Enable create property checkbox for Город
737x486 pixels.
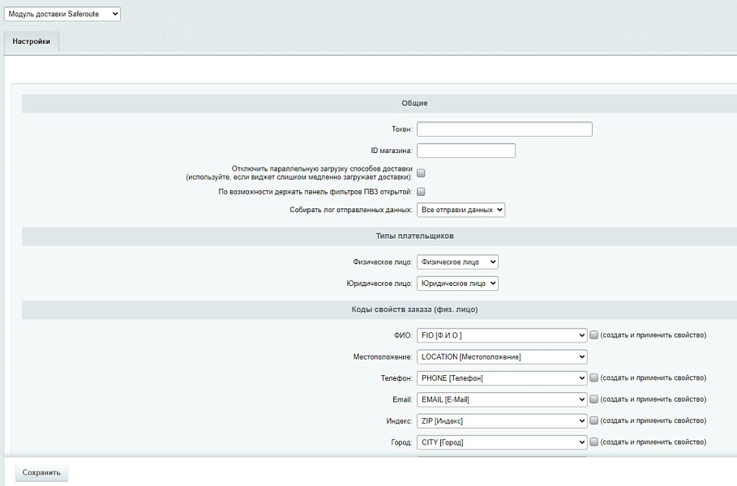click(x=594, y=442)
